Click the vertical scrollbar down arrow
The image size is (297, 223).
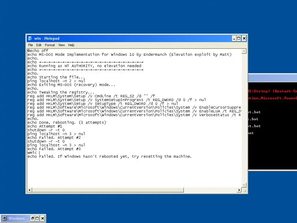click(x=244, y=185)
